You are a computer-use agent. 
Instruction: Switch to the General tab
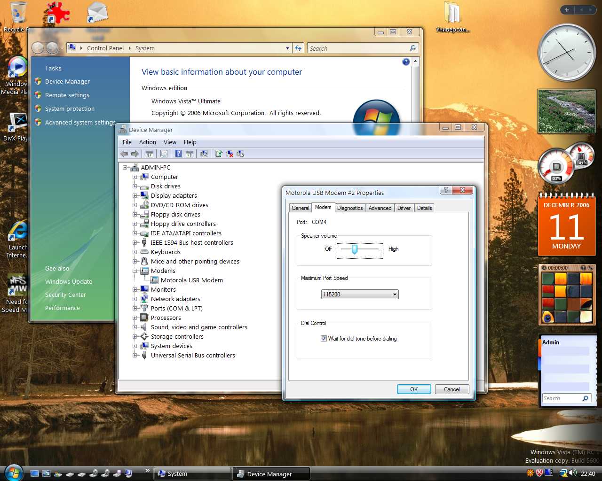pos(300,208)
